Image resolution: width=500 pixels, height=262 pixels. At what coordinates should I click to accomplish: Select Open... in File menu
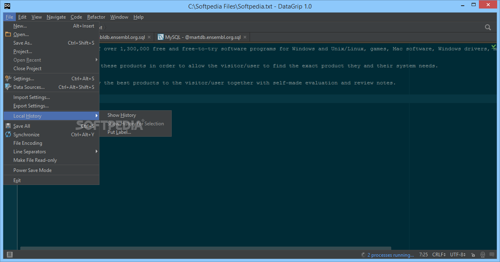point(51,34)
